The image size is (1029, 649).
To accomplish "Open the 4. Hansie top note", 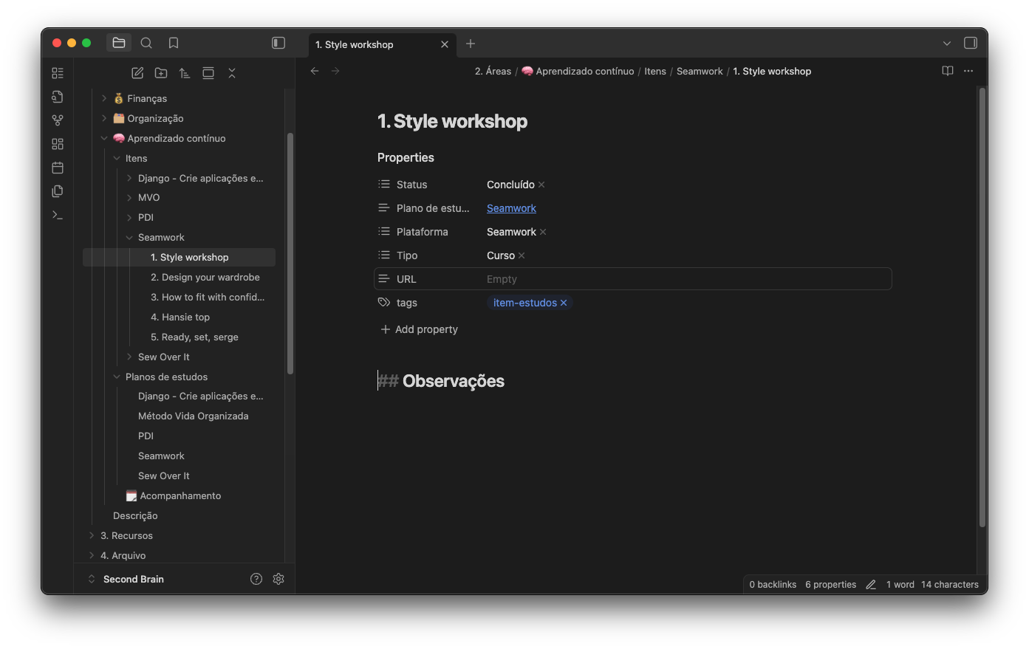I will (180, 317).
